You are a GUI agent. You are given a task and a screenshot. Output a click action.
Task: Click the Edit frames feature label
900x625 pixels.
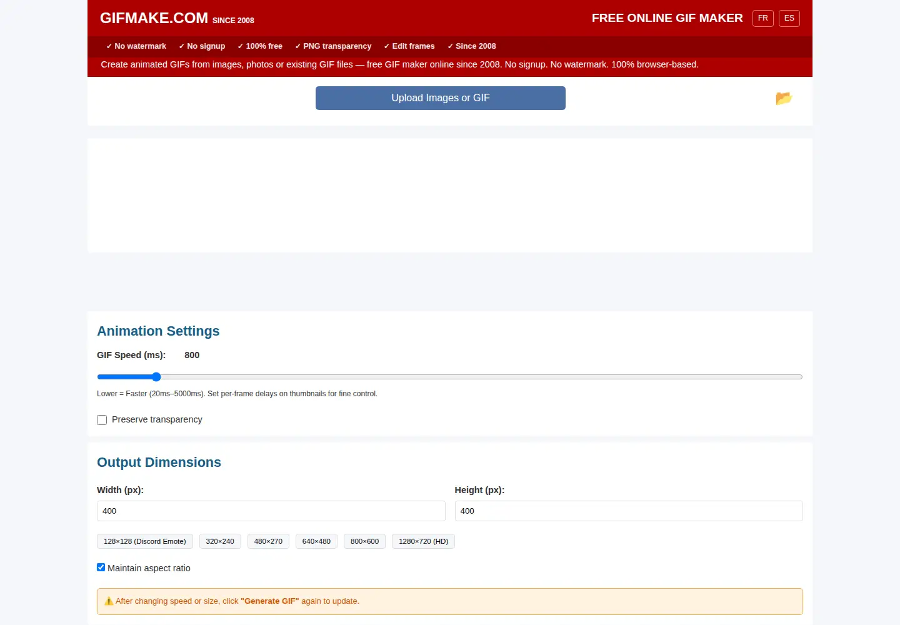(409, 46)
